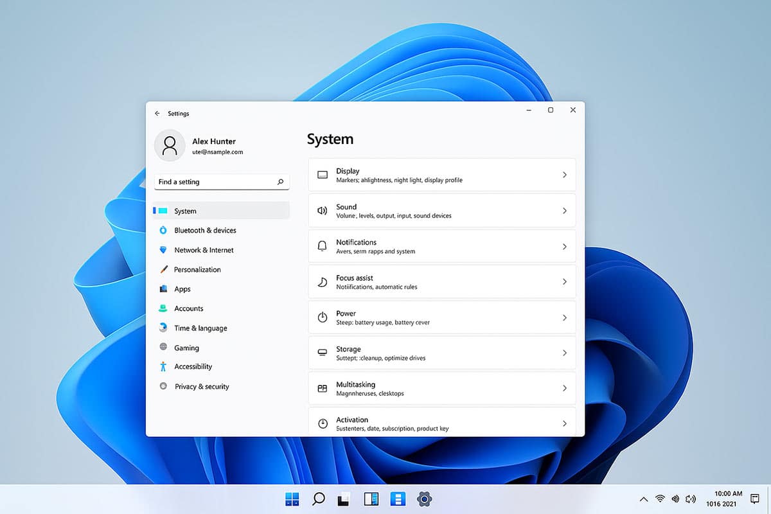771x514 pixels.
Task: Click the Network & Internet sidebar icon
Action: [x=163, y=250]
